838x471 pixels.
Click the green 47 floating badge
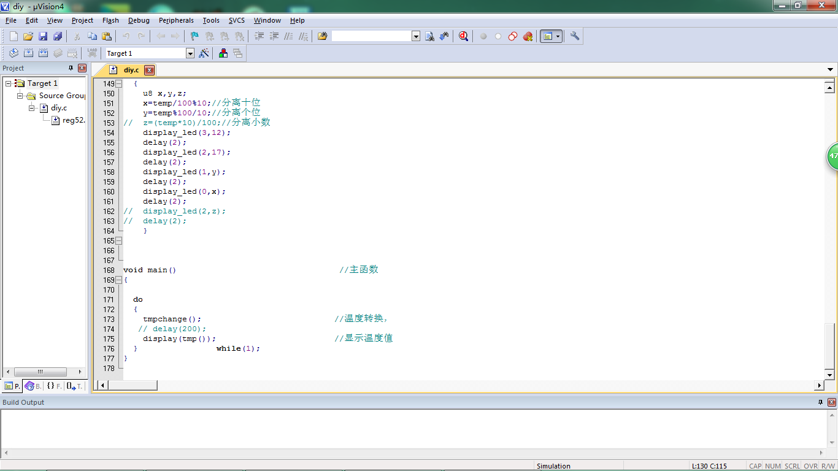point(832,156)
